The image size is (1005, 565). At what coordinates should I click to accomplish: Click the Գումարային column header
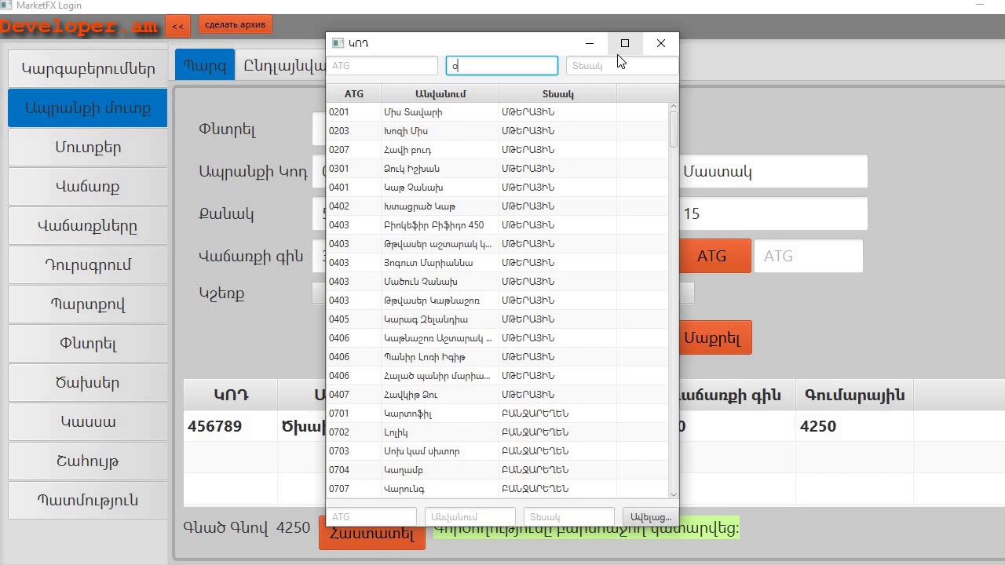(x=854, y=395)
